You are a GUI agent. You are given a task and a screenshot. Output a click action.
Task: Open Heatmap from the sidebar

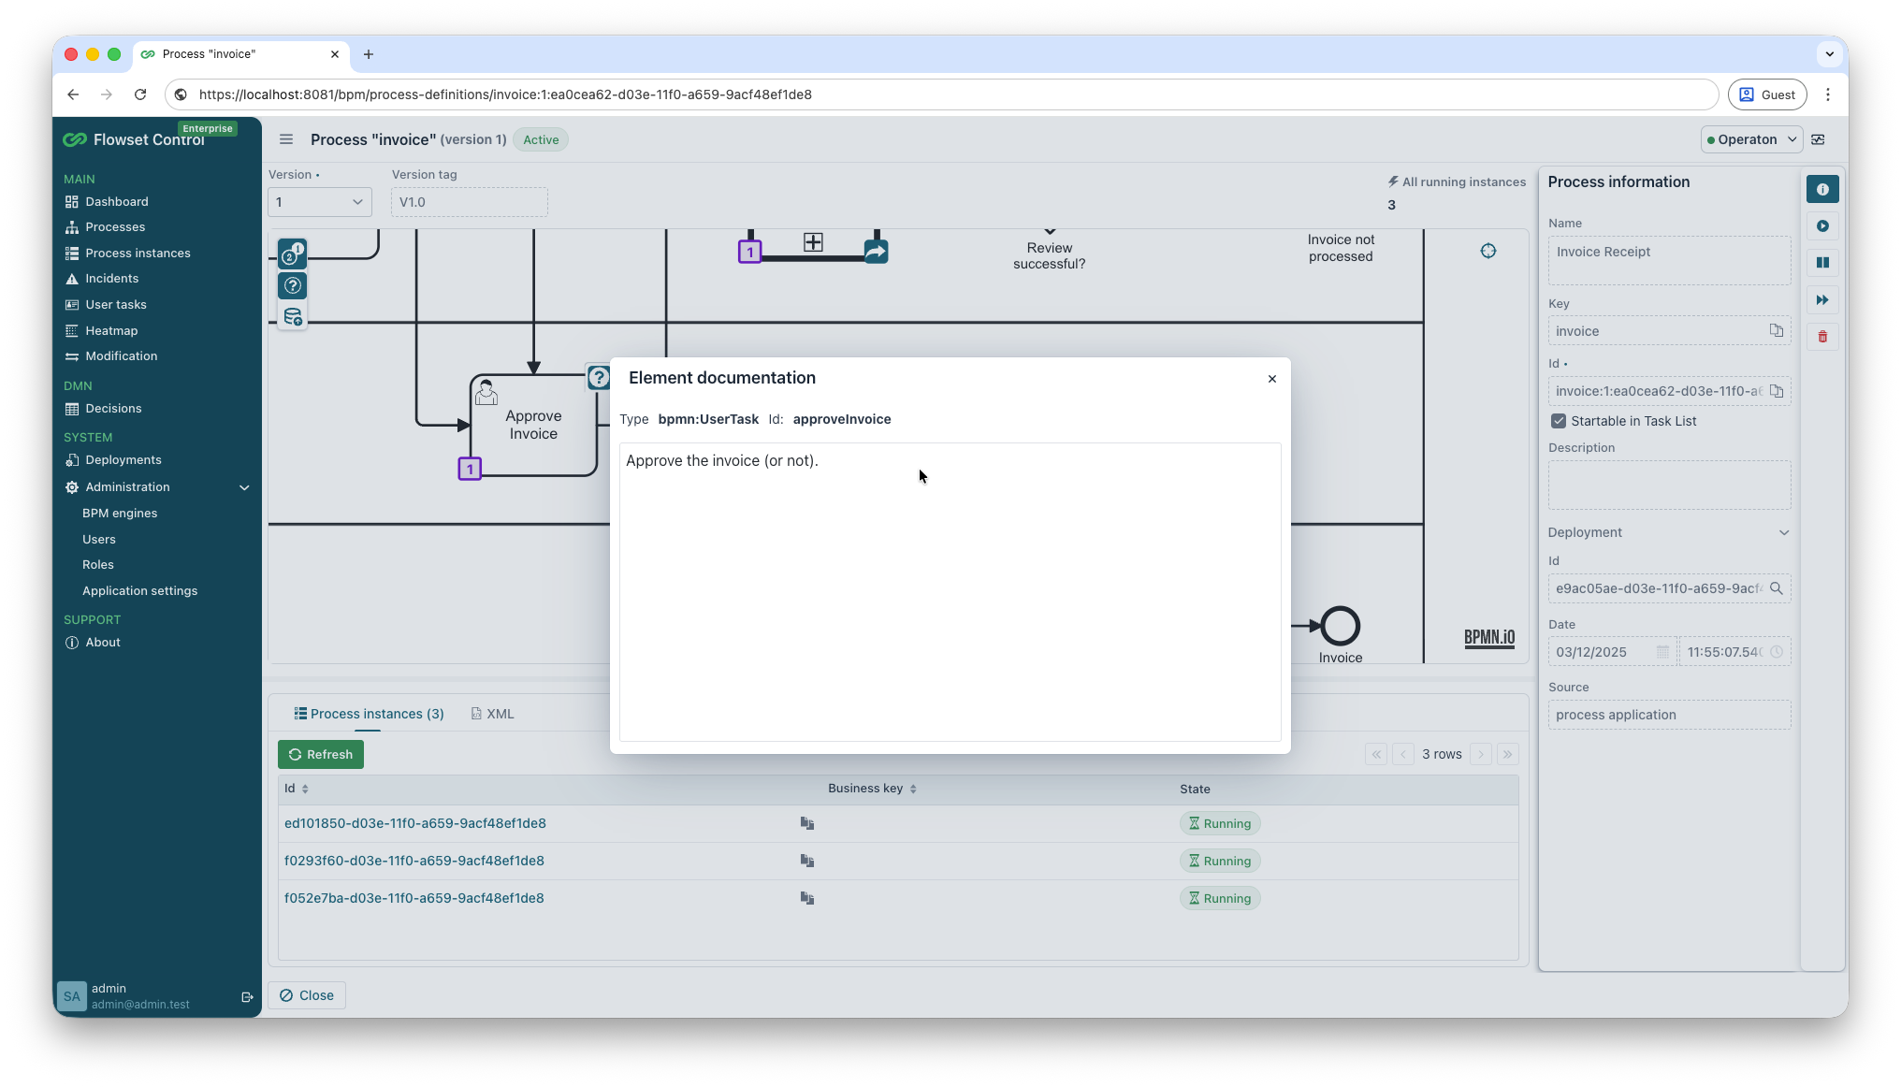pyautogui.click(x=111, y=330)
